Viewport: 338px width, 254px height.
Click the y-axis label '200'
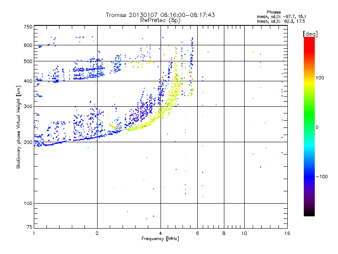point(28,142)
